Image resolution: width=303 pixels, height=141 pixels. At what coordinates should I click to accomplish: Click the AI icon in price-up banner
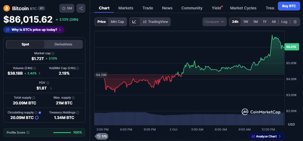point(8,30)
